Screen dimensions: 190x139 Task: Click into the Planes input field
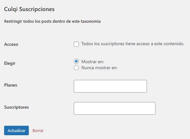coord(110,86)
